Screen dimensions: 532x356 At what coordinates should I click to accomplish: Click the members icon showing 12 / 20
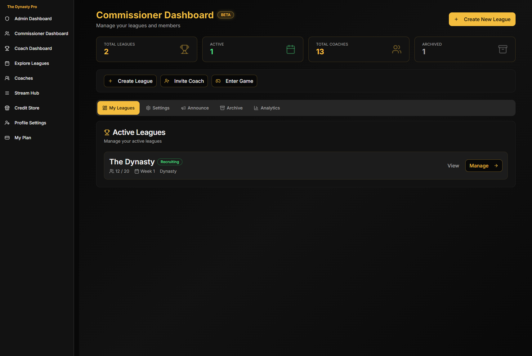[x=112, y=171]
